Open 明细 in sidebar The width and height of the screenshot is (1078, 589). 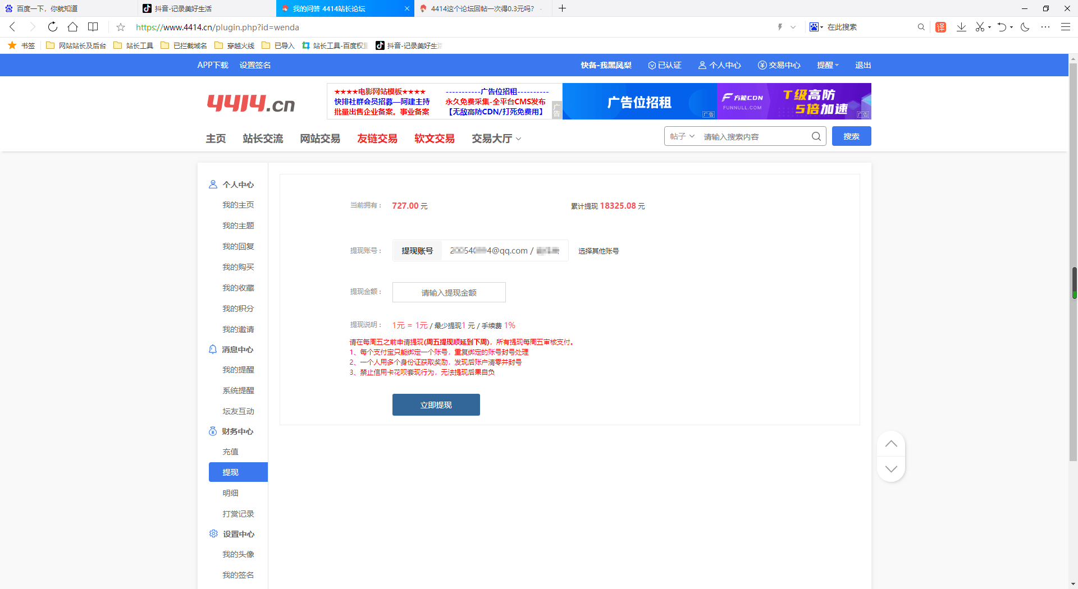click(230, 493)
